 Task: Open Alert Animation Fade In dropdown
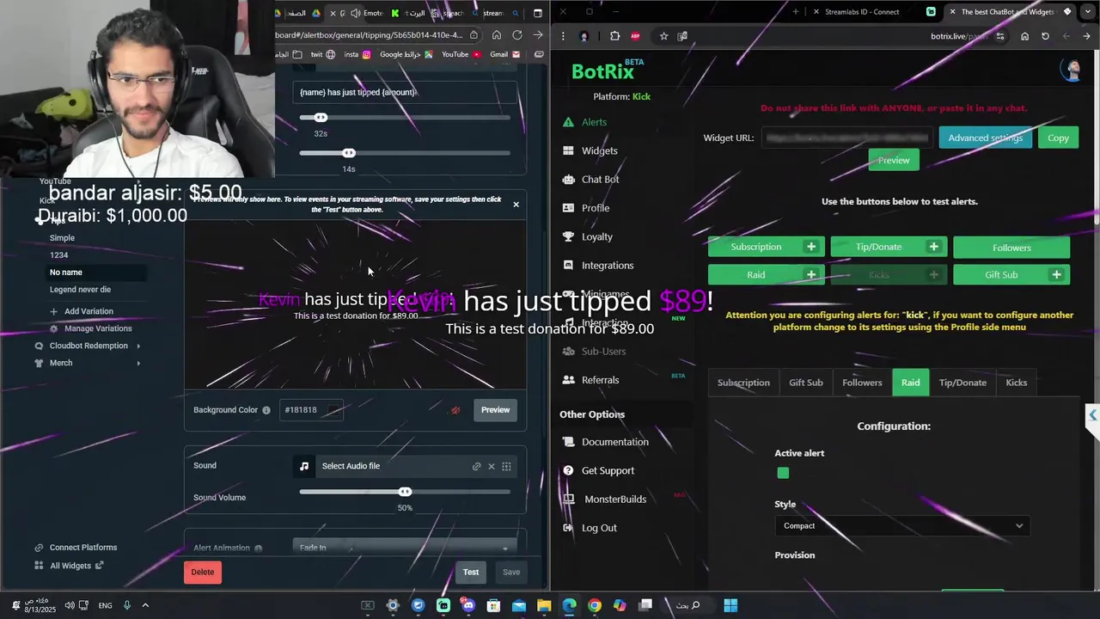[404, 547]
